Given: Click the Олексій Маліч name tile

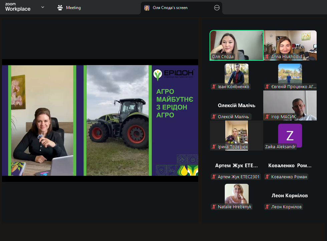Looking at the screenshot, I should [x=237, y=105].
